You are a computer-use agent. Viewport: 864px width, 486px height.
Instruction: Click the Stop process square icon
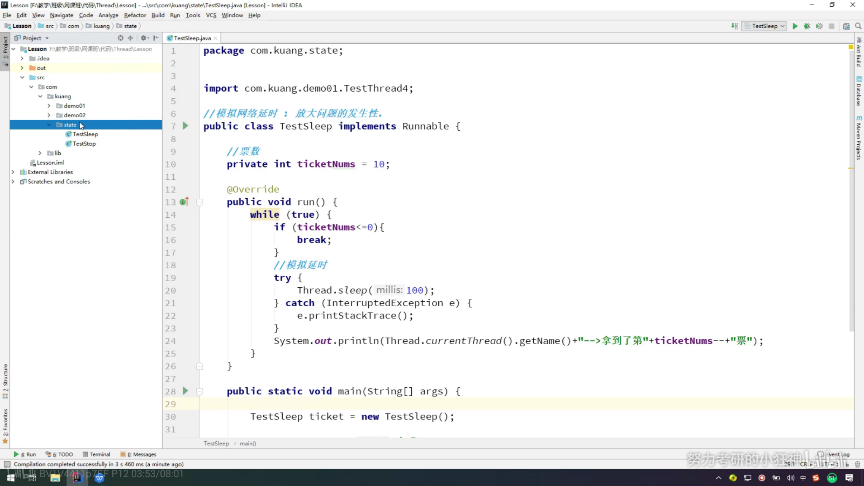(x=832, y=26)
